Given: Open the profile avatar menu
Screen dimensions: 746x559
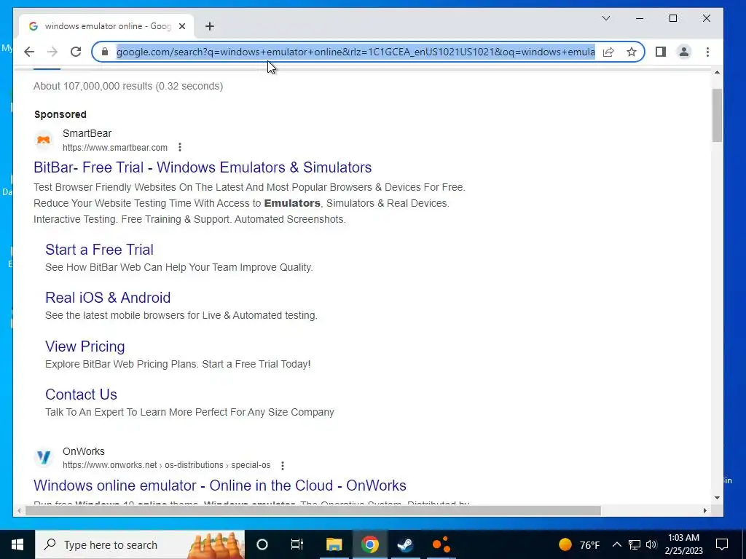Looking at the screenshot, I should [683, 52].
